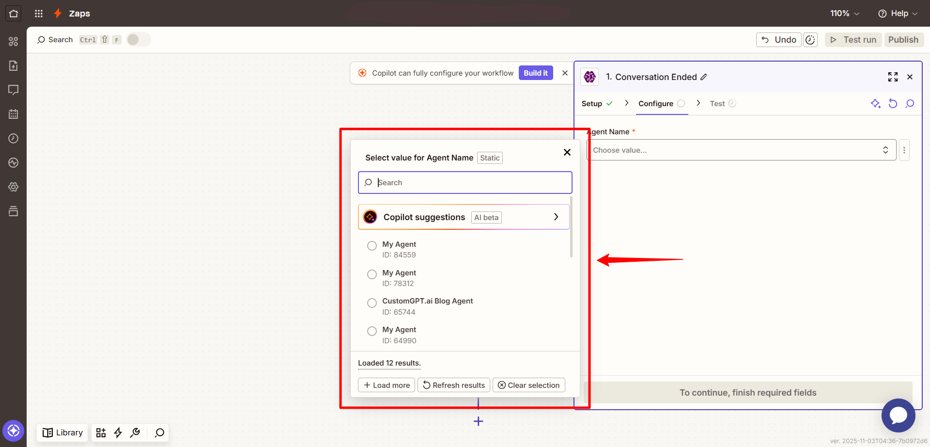Open the Help dropdown menu
Image resolution: width=930 pixels, height=447 pixels.
898,14
